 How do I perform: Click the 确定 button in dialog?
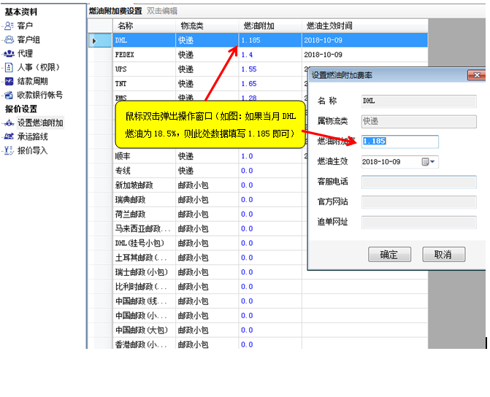(x=388, y=255)
